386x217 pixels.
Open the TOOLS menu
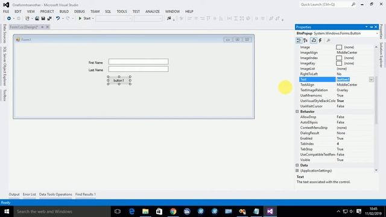122,11
